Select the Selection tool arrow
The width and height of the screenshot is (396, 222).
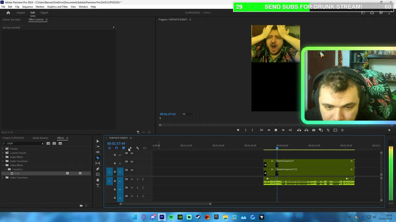tap(98, 141)
